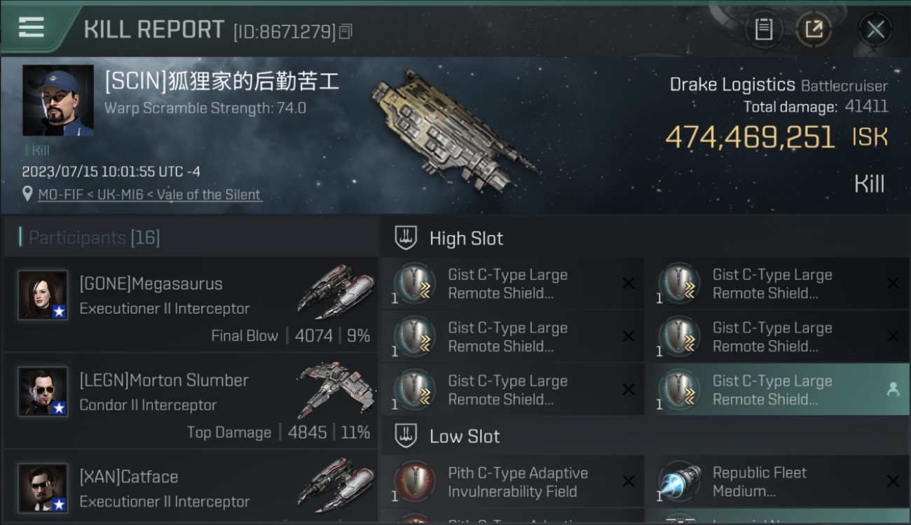Click the highlighted Gist C-Type module's person icon
This screenshot has width=911, height=525.
pos(893,390)
